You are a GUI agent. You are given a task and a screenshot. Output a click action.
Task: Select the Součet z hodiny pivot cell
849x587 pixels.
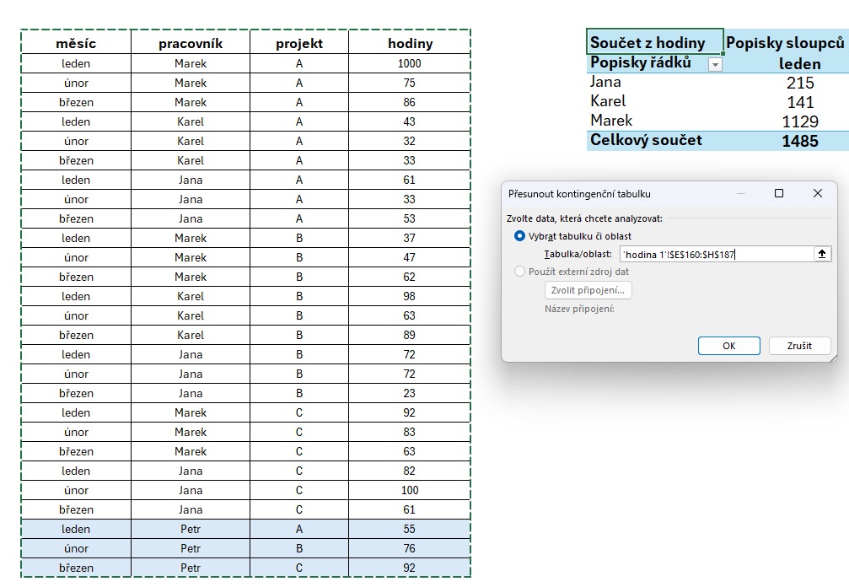(654, 42)
